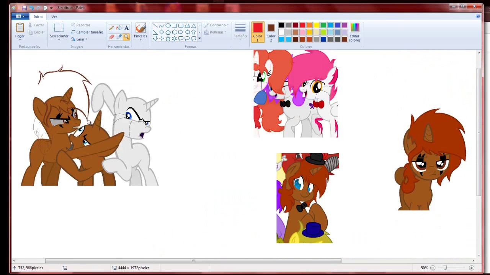Select the Magnifier tool
490x275 pixels.
pos(126,37)
